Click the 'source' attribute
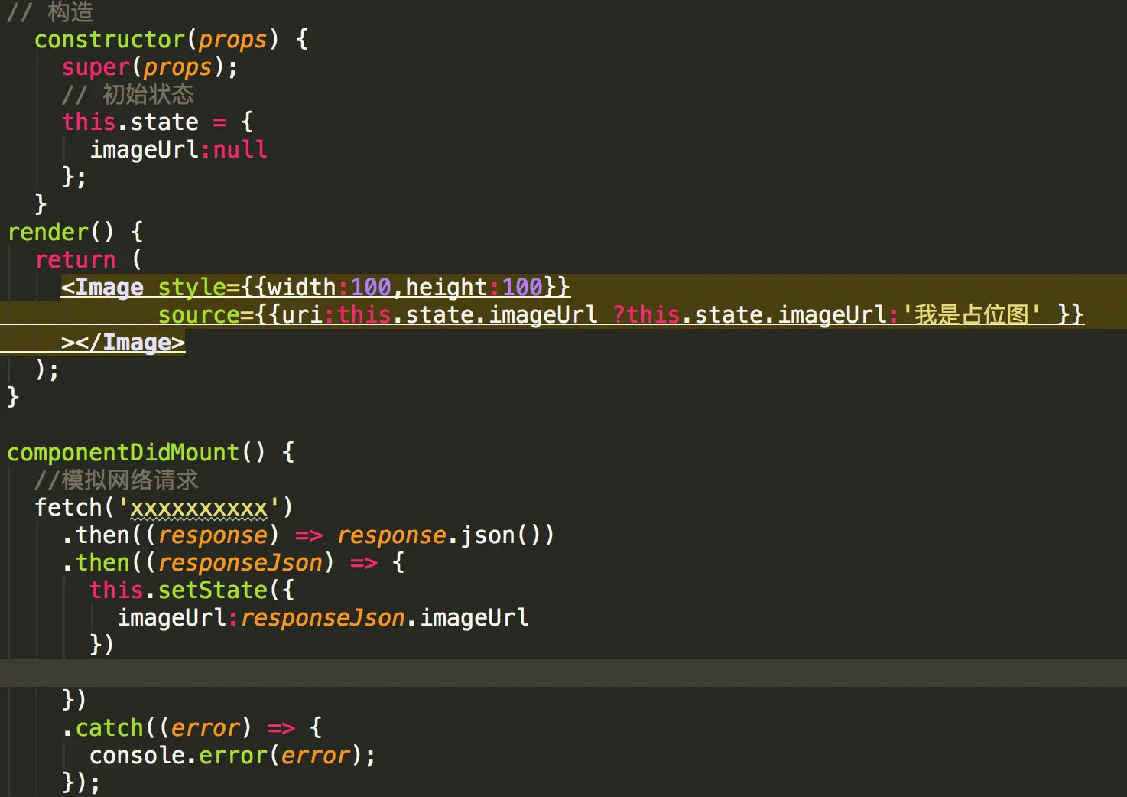 tap(199, 315)
